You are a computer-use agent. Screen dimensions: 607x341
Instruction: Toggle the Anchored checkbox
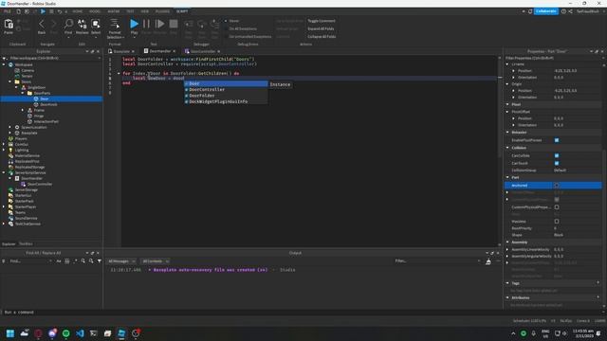tap(557, 186)
